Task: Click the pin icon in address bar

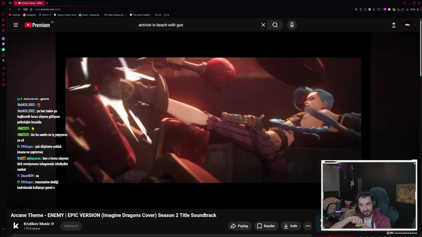Action: (x=361, y=10)
